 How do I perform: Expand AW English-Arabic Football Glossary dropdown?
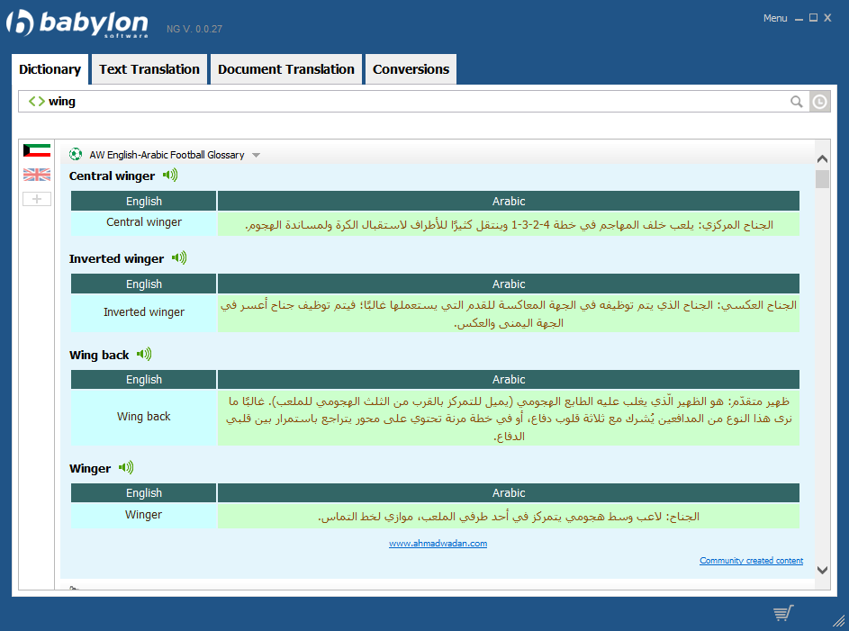tap(256, 155)
